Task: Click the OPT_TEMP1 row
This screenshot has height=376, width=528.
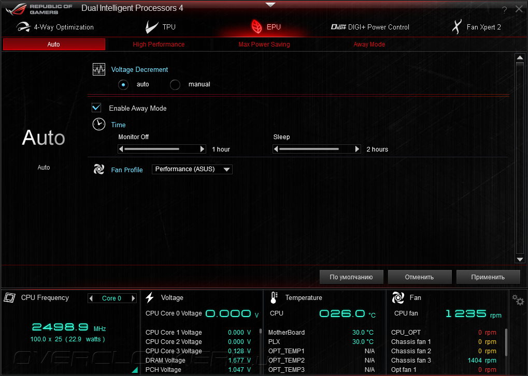Action: [321, 351]
